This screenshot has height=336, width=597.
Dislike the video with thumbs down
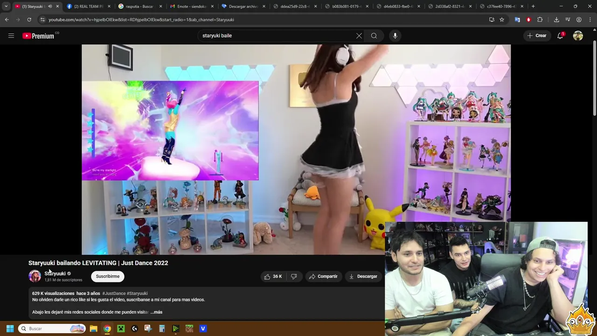[294, 276]
